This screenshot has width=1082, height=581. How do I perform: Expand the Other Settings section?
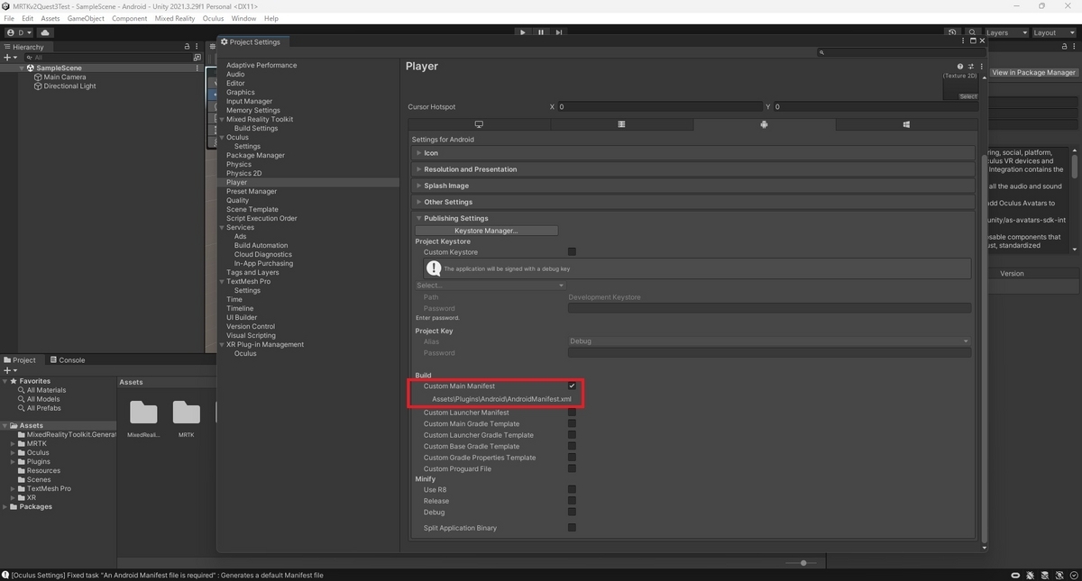click(x=692, y=202)
